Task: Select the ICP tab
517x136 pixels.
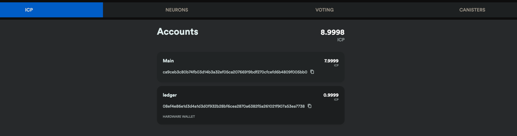Action: coord(29,10)
